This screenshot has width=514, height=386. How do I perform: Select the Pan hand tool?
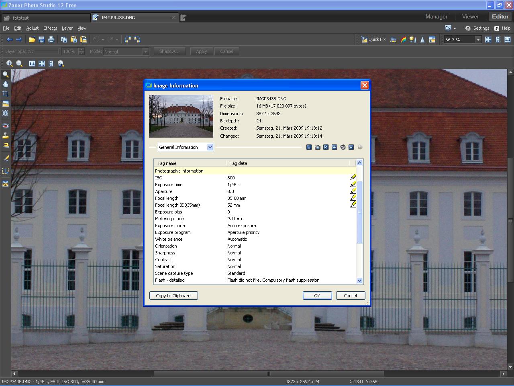pos(6,84)
